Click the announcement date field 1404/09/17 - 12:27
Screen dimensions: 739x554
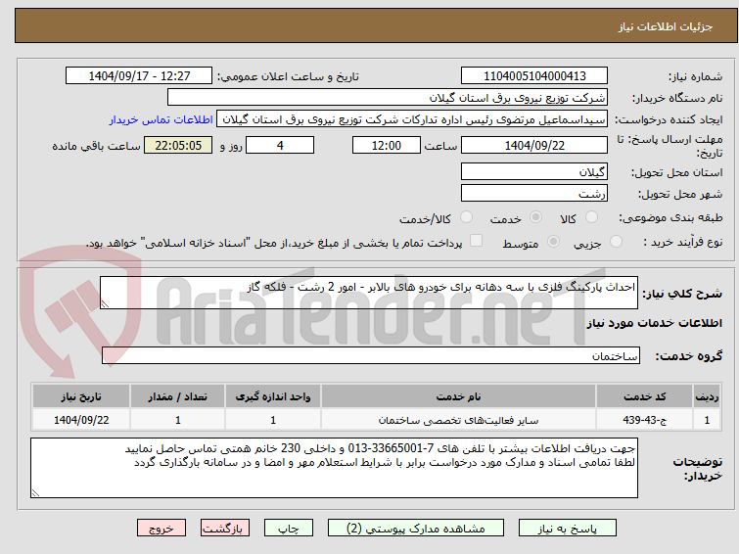click(x=139, y=76)
